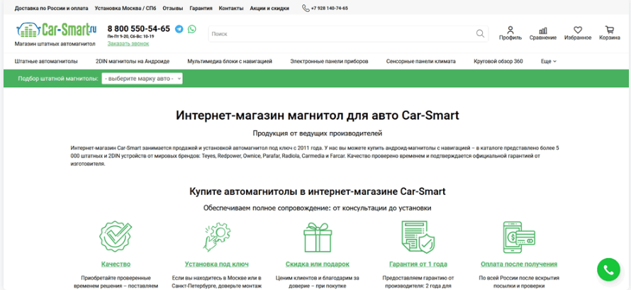The width and height of the screenshot is (631, 290).
Task: Open Доставка по России и оплата link
Action: click(52, 8)
